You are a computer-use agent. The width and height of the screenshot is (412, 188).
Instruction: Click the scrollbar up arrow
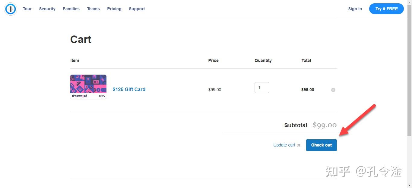(x=409, y=2)
